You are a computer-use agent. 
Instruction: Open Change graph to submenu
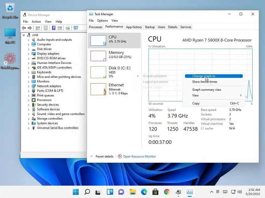214,76
